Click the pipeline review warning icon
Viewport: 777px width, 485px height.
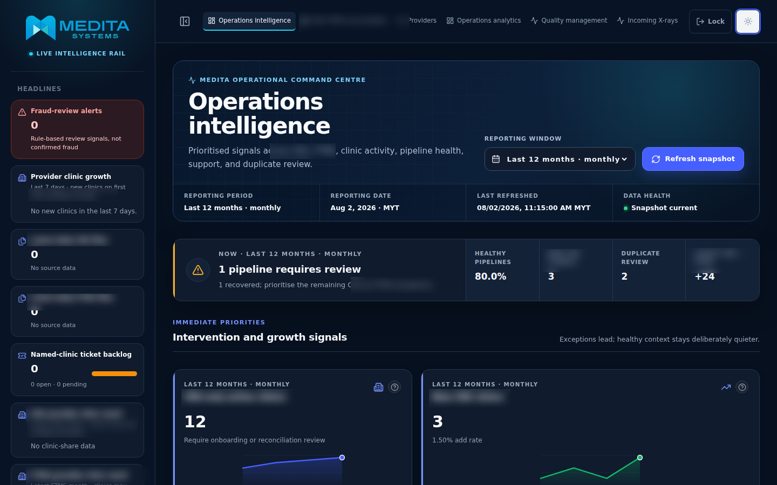click(198, 270)
